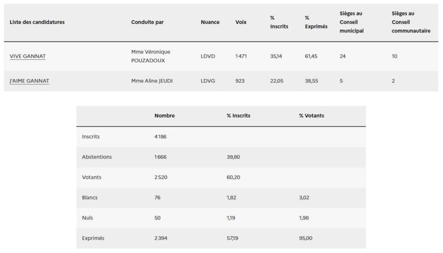Select the 'Inscrits' row label
443x253 pixels.
click(x=91, y=136)
